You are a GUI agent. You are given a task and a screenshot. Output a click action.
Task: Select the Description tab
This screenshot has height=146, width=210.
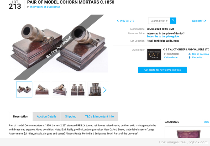[21, 116]
